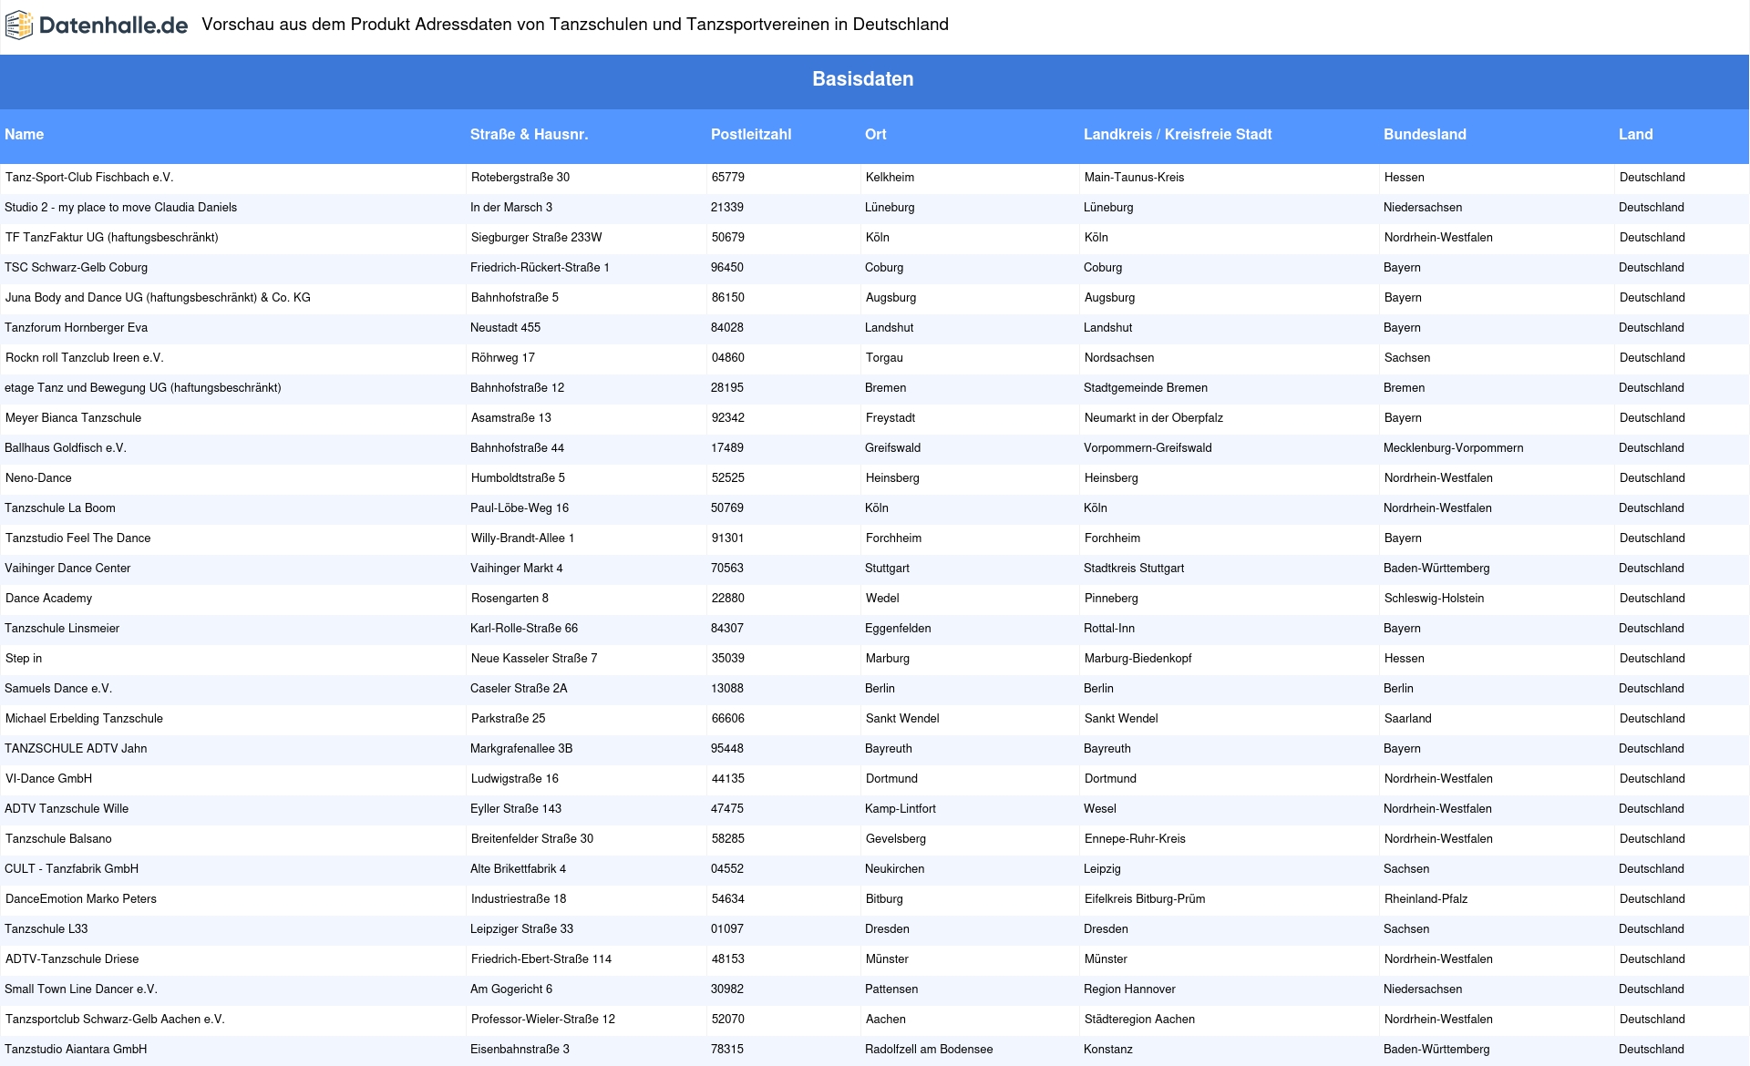Click the Neno-Dance name cell
1750x1066 pixels.
(x=38, y=477)
